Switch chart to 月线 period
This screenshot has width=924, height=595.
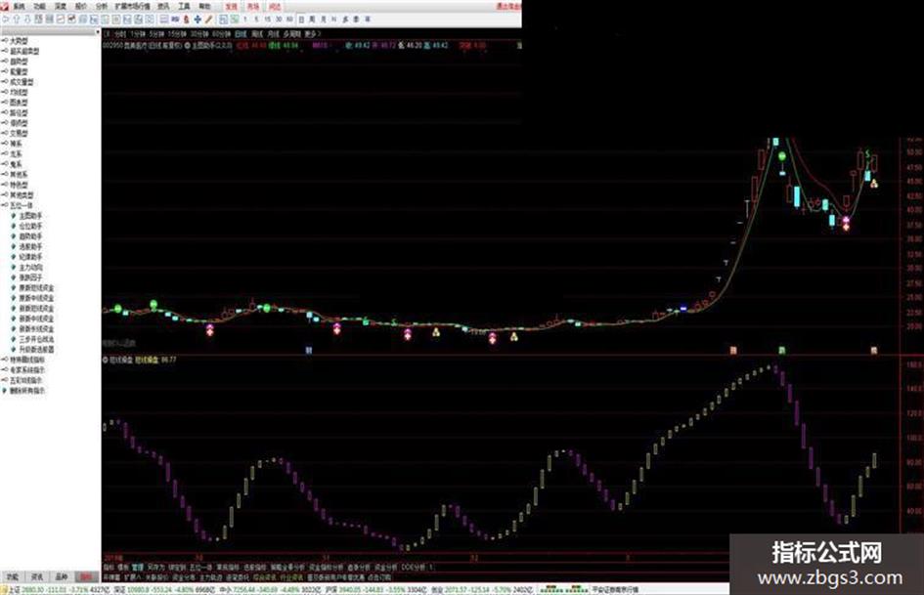point(274,34)
